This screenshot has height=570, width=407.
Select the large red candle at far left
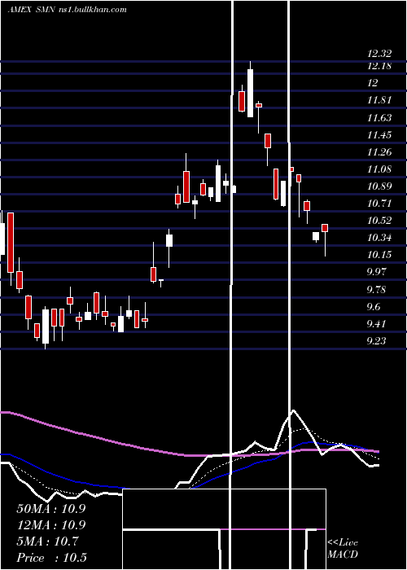11,243
